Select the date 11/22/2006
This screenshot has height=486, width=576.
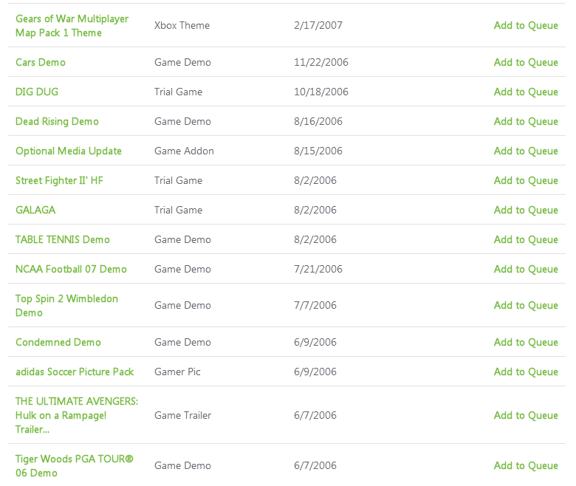[x=321, y=63]
